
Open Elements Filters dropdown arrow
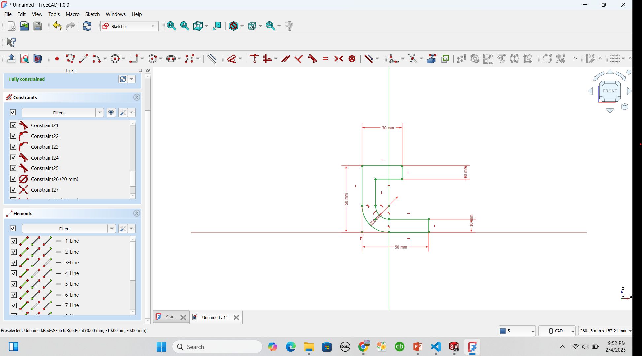coord(112,229)
